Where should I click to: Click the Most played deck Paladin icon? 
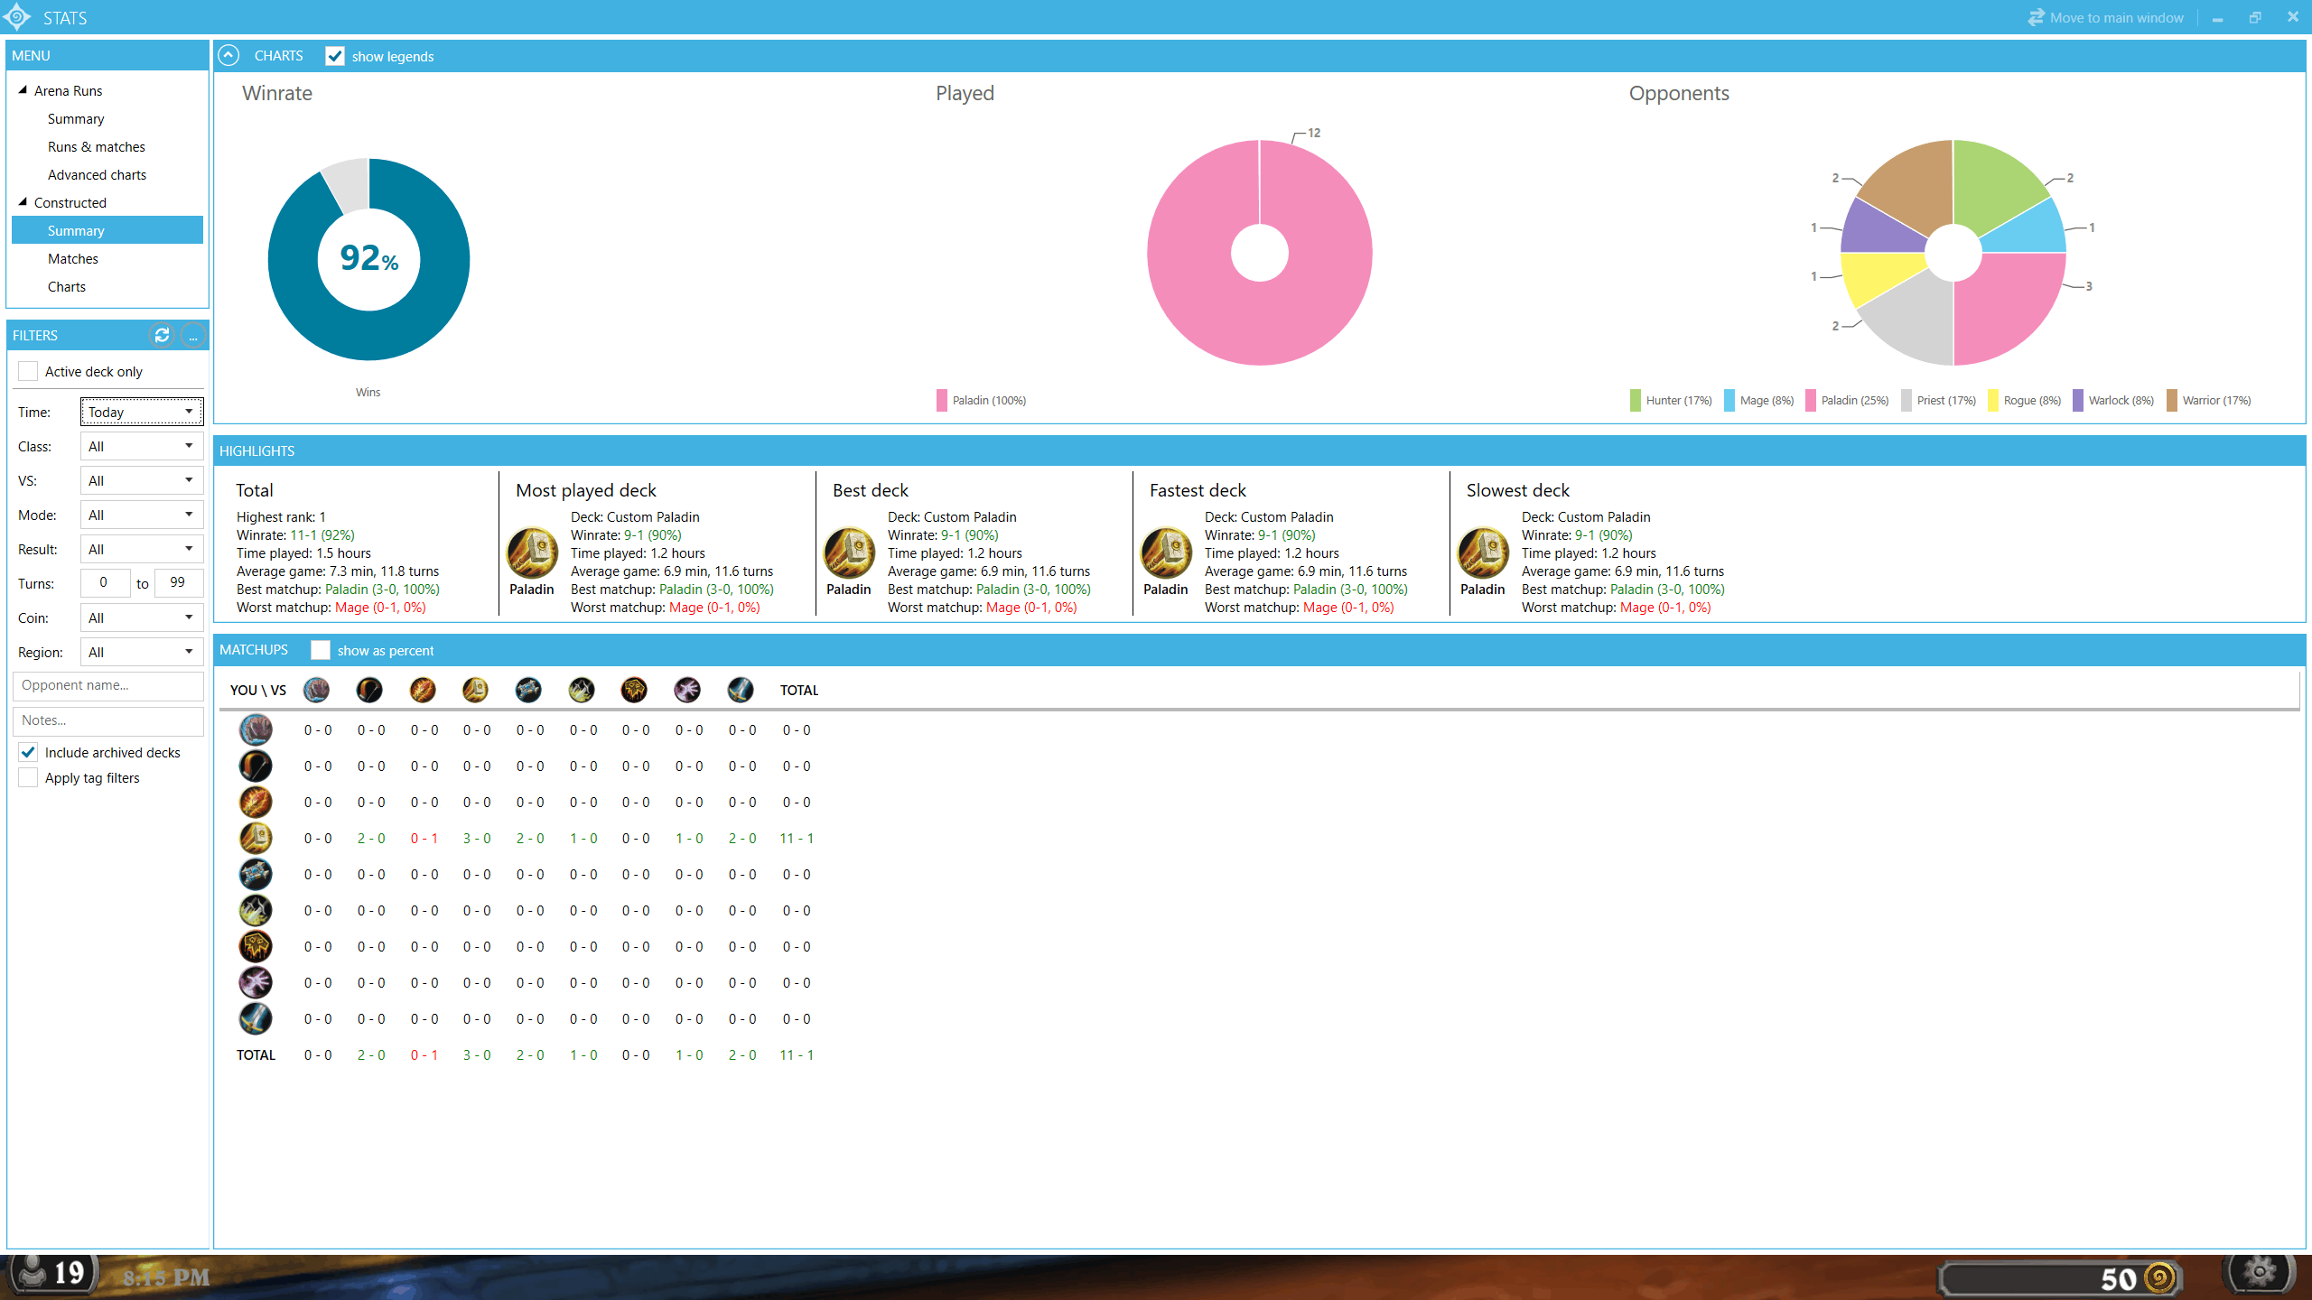(x=532, y=552)
